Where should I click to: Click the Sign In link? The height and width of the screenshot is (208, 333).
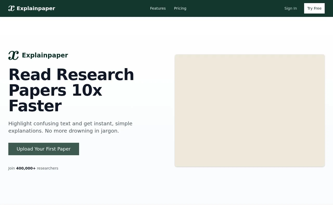click(x=291, y=8)
